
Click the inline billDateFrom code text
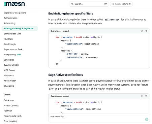(112, 20)
